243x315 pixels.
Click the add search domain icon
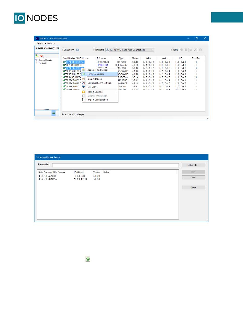[x=37, y=56]
